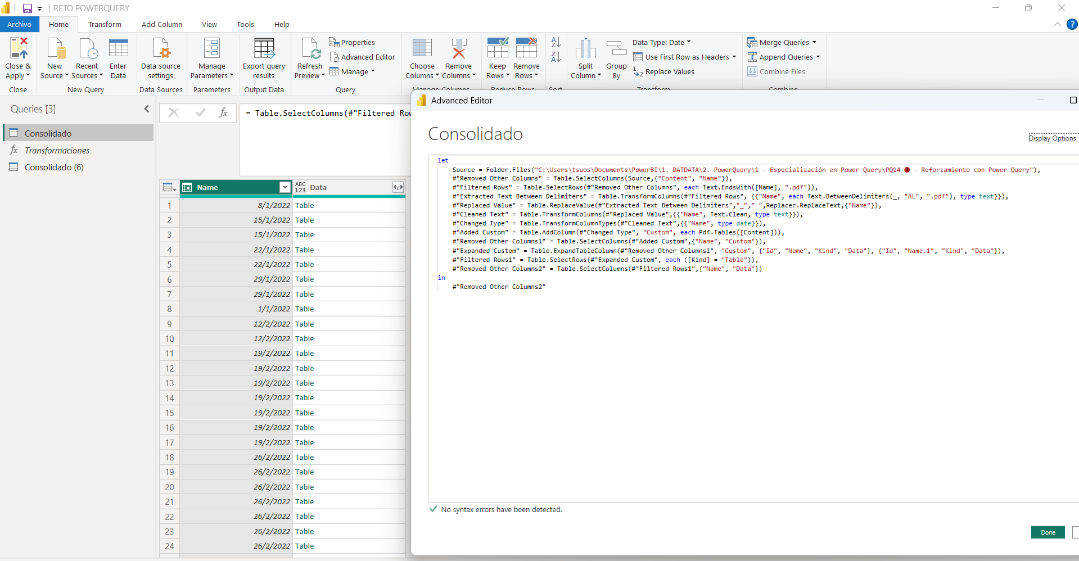Sort ascending with the A-Z icon
Image resolution: width=1079 pixels, height=561 pixels.
(x=556, y=42)
